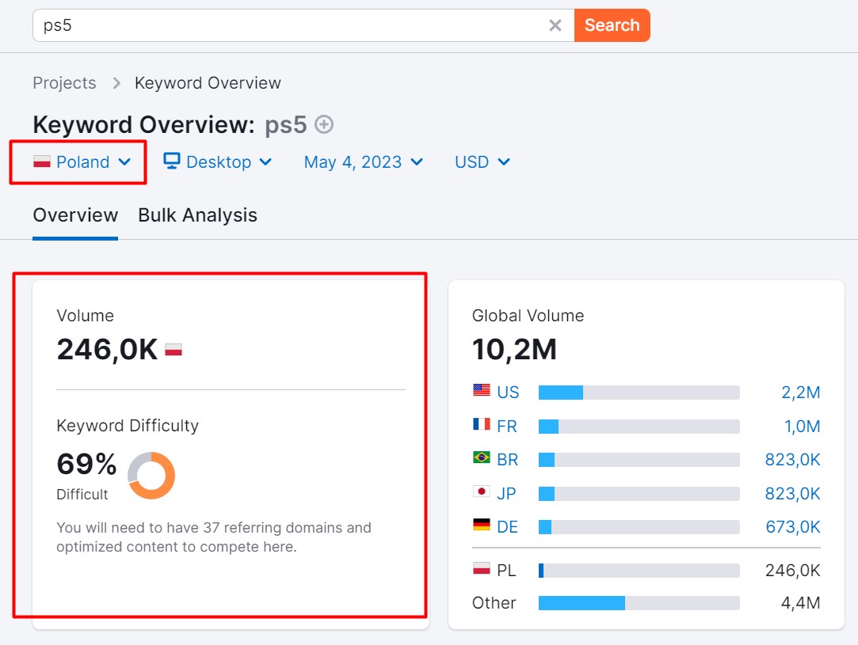Image resolution: width=858 pixels, height=645 pixels.
Task: Click the Brazil flag icon
Action: pyautogui.click(x=482, y=457)
